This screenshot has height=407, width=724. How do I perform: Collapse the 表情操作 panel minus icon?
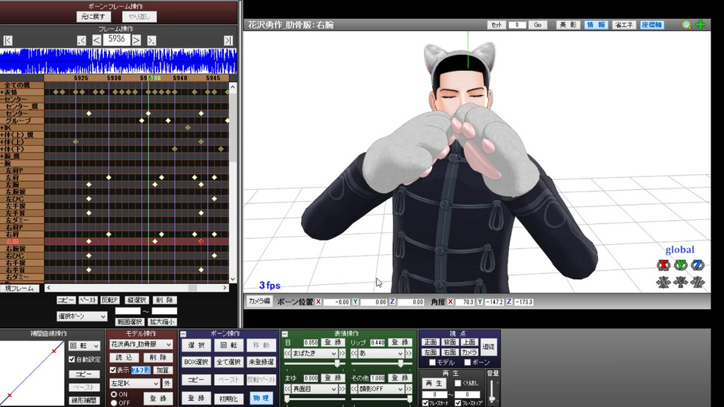285,334
